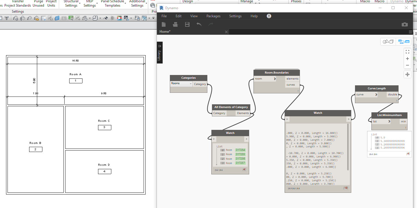
Task: Click the 5.9 value in List.MinimumItem preview
Action: pos(383,138)
